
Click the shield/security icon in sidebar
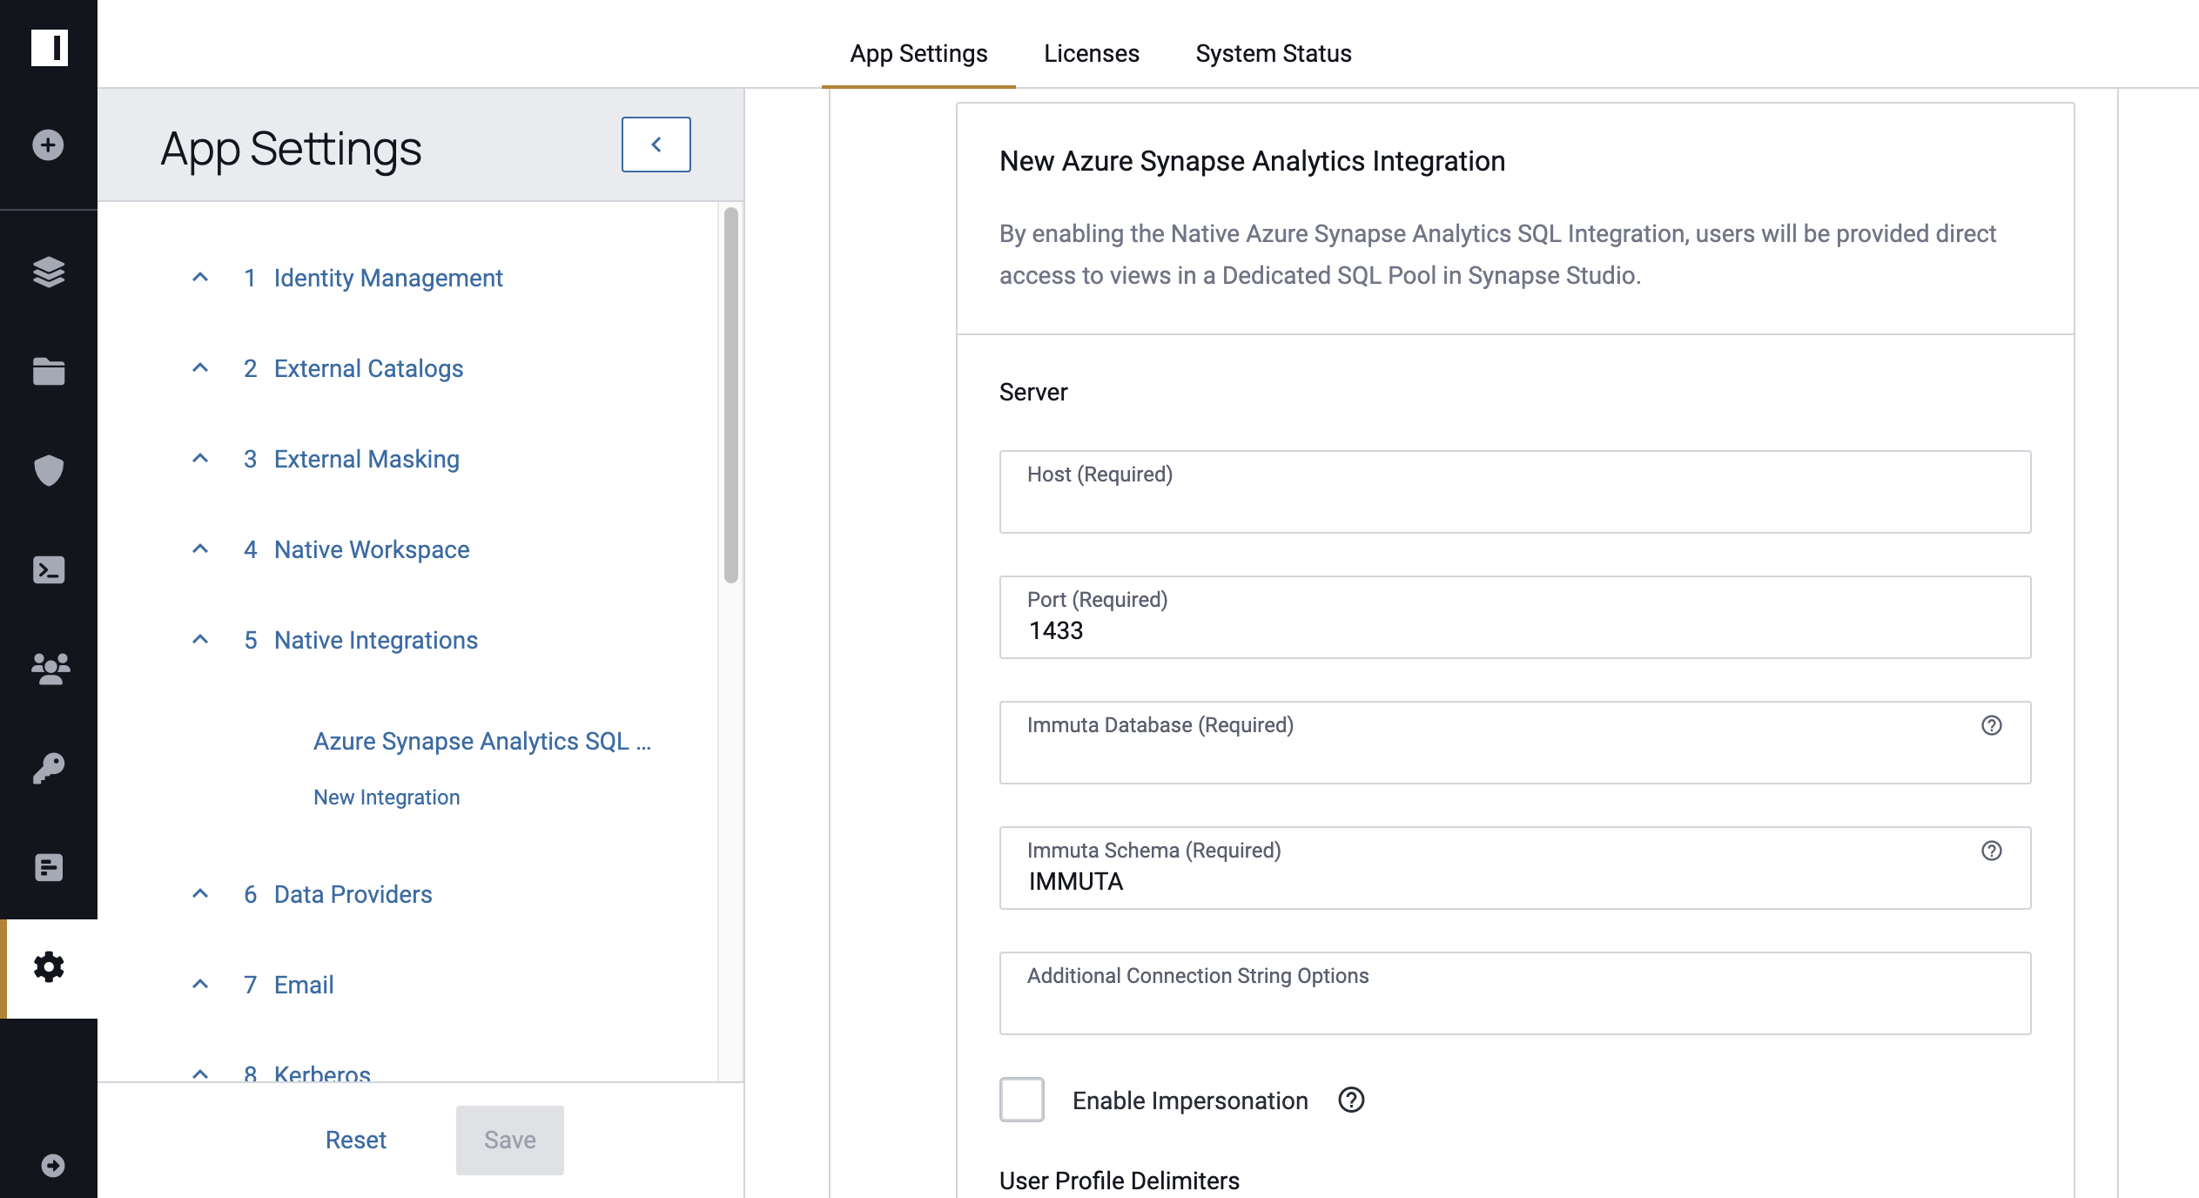(49, 471)
